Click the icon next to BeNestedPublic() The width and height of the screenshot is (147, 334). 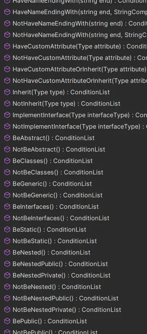(7, 264)
